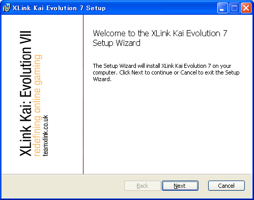The width and height of the screenshot is (254, 200).
Task: Click the vertical 'XLink Kai: Evolution VII' banner text
Action: pyautogui.click(x=25, y=93)
